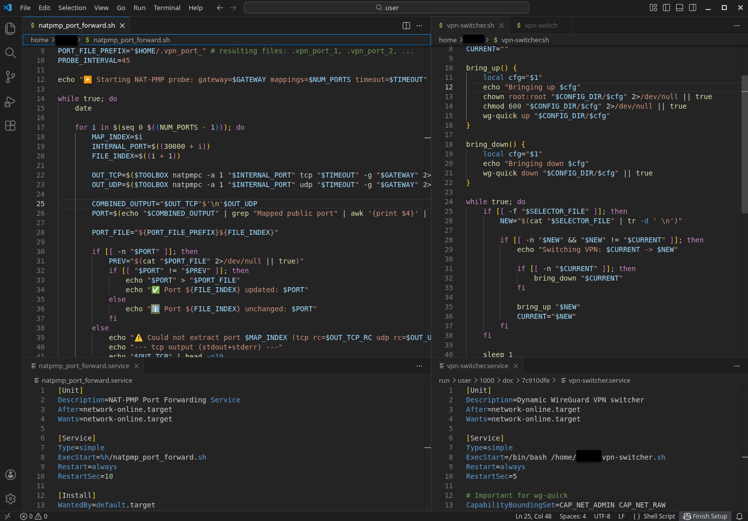Image resolution: width=748 pixels, height=521 pixels.
Task: Open the notifications bell in status bar
Action: 739,516
